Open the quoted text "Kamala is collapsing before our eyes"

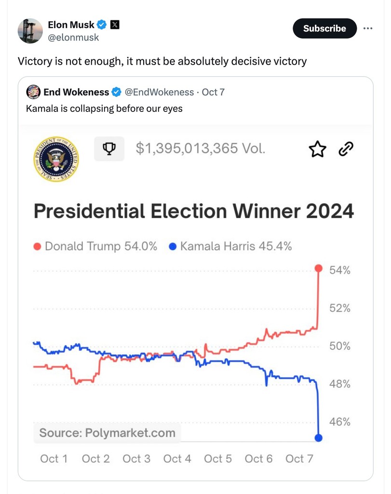point(104,109)
